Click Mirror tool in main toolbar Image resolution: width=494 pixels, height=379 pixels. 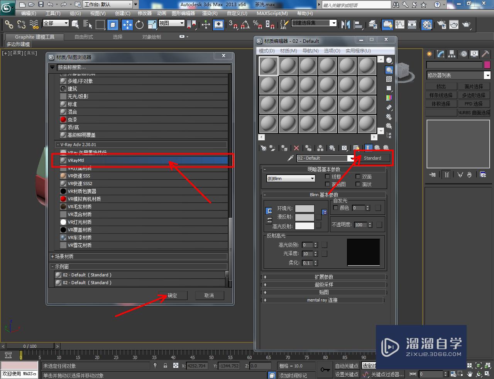pos(346,25)
